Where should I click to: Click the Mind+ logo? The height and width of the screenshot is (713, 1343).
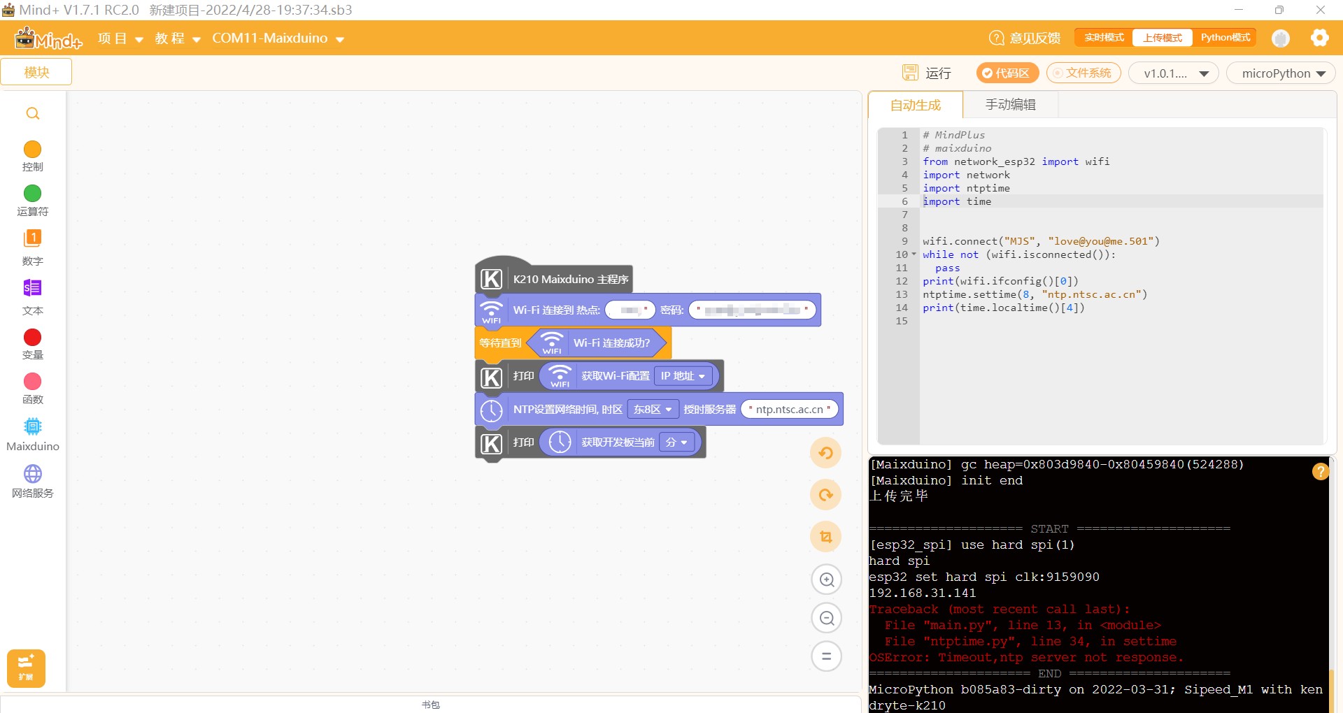(x=48, y=38)
